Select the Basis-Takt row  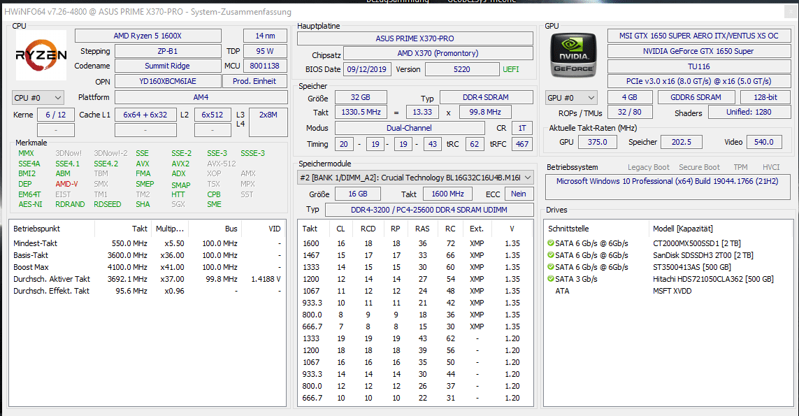coord(147,255)
